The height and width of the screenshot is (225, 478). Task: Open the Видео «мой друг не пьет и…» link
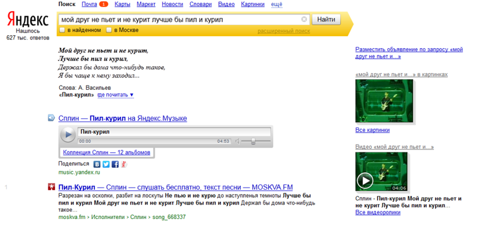pos(394,147)
